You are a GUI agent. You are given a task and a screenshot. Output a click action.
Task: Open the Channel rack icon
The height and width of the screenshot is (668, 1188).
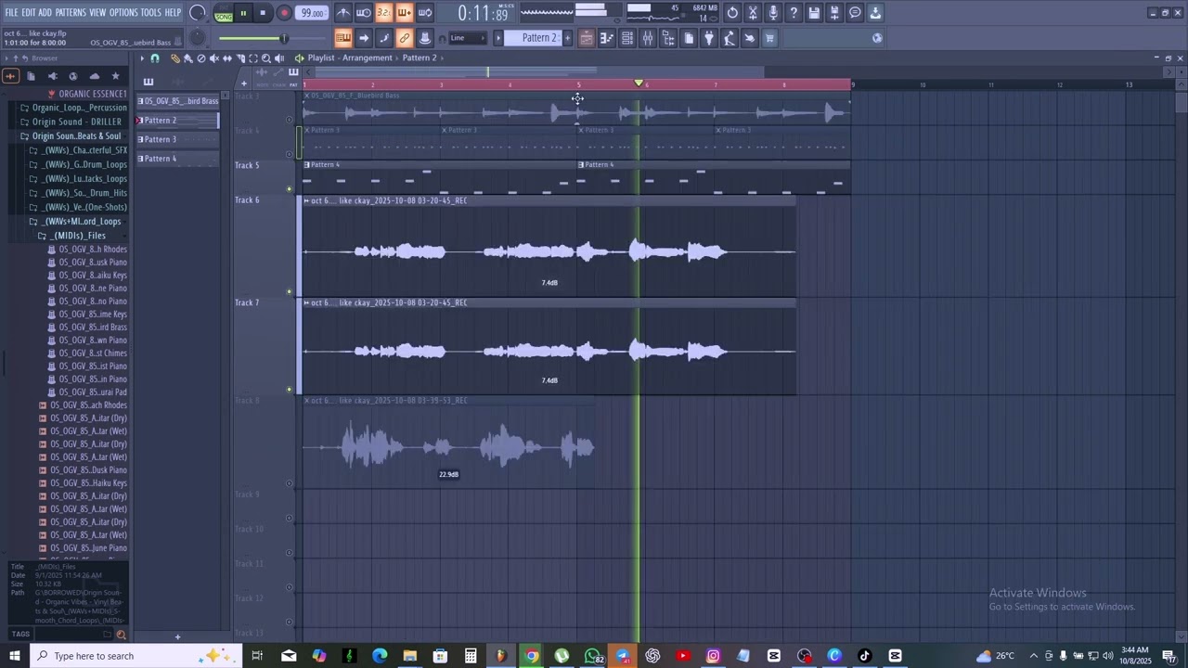coord(627,38)
